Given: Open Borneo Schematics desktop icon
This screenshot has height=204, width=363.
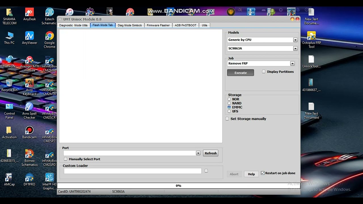Looking at the screenshot, I should 29,154.
